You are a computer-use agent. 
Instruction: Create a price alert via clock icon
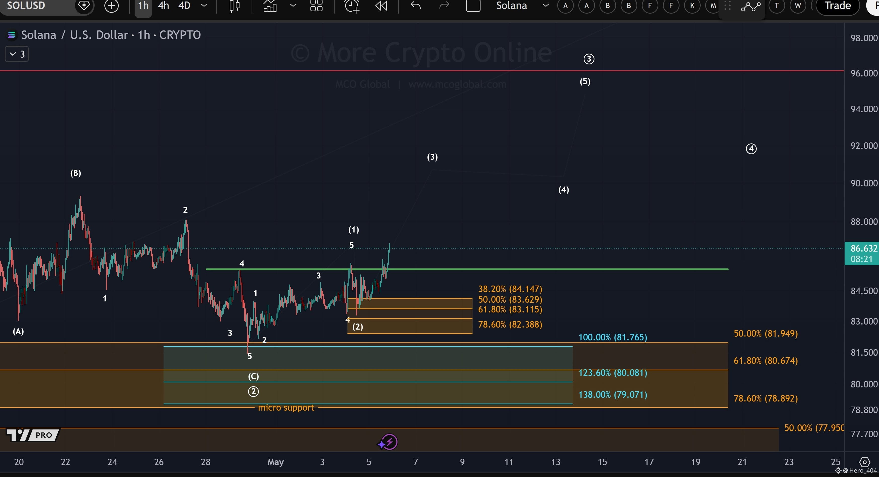pyautogui.click(x=352, y=6)
